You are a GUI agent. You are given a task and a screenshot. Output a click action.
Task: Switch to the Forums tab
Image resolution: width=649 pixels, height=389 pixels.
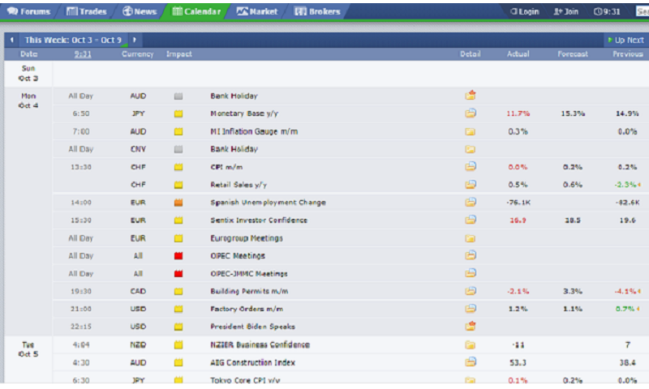(29, 11)
